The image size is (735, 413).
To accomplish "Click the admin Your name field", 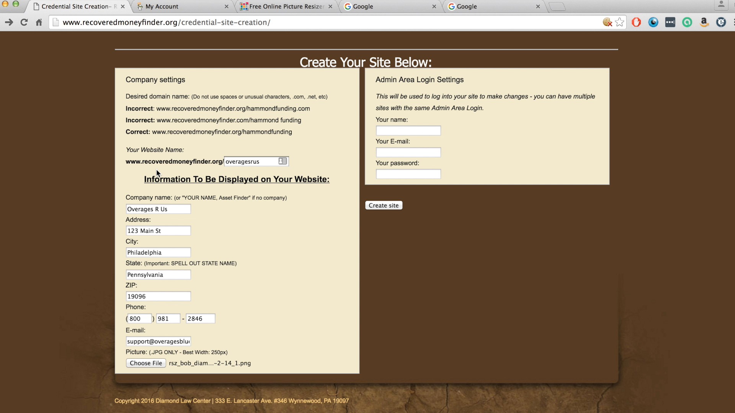I will [408, 130].
